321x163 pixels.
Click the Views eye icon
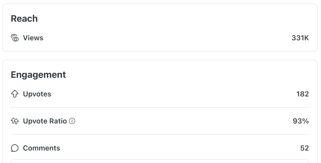15,38
